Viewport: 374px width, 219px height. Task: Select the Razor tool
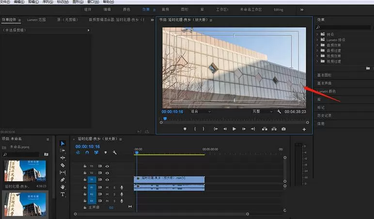pyautogui.click(x=62, y=165)
